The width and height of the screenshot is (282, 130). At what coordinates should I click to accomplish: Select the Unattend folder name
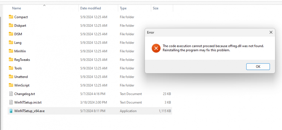(21, 77)
